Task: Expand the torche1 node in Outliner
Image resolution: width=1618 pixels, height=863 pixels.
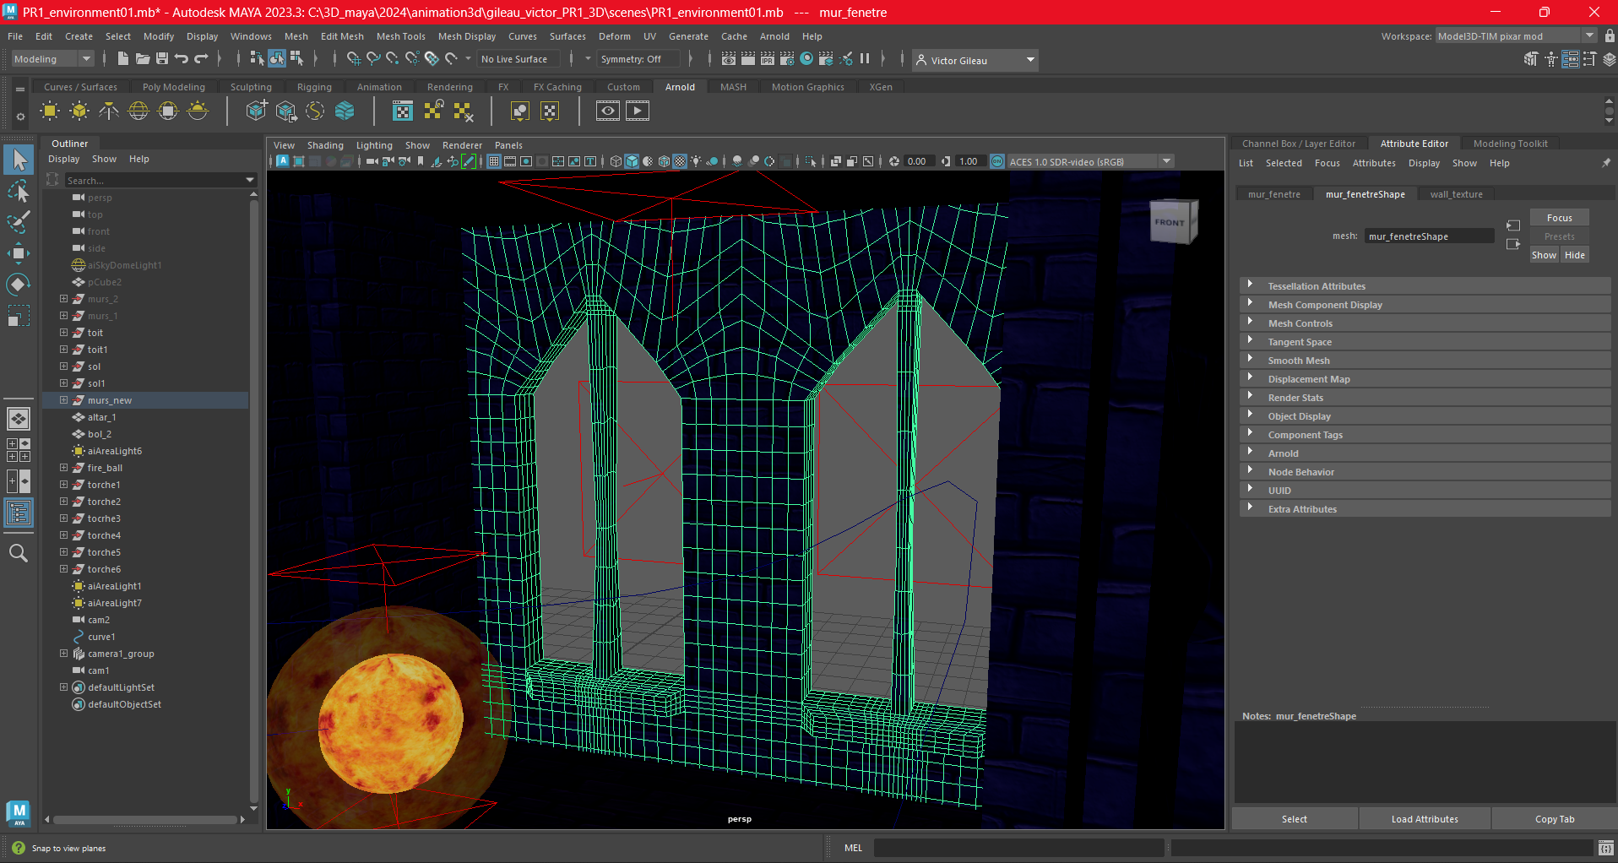Action: [63, 485]
